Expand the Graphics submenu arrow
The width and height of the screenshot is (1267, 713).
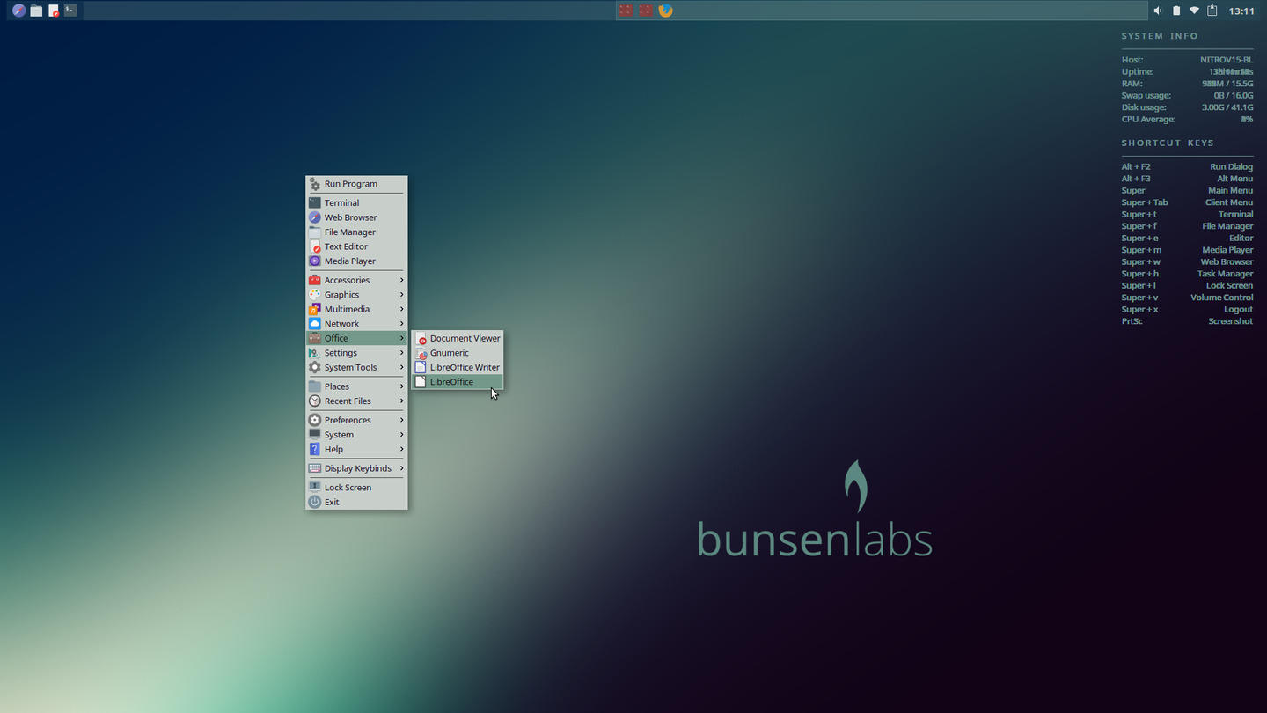coord(402,295)
